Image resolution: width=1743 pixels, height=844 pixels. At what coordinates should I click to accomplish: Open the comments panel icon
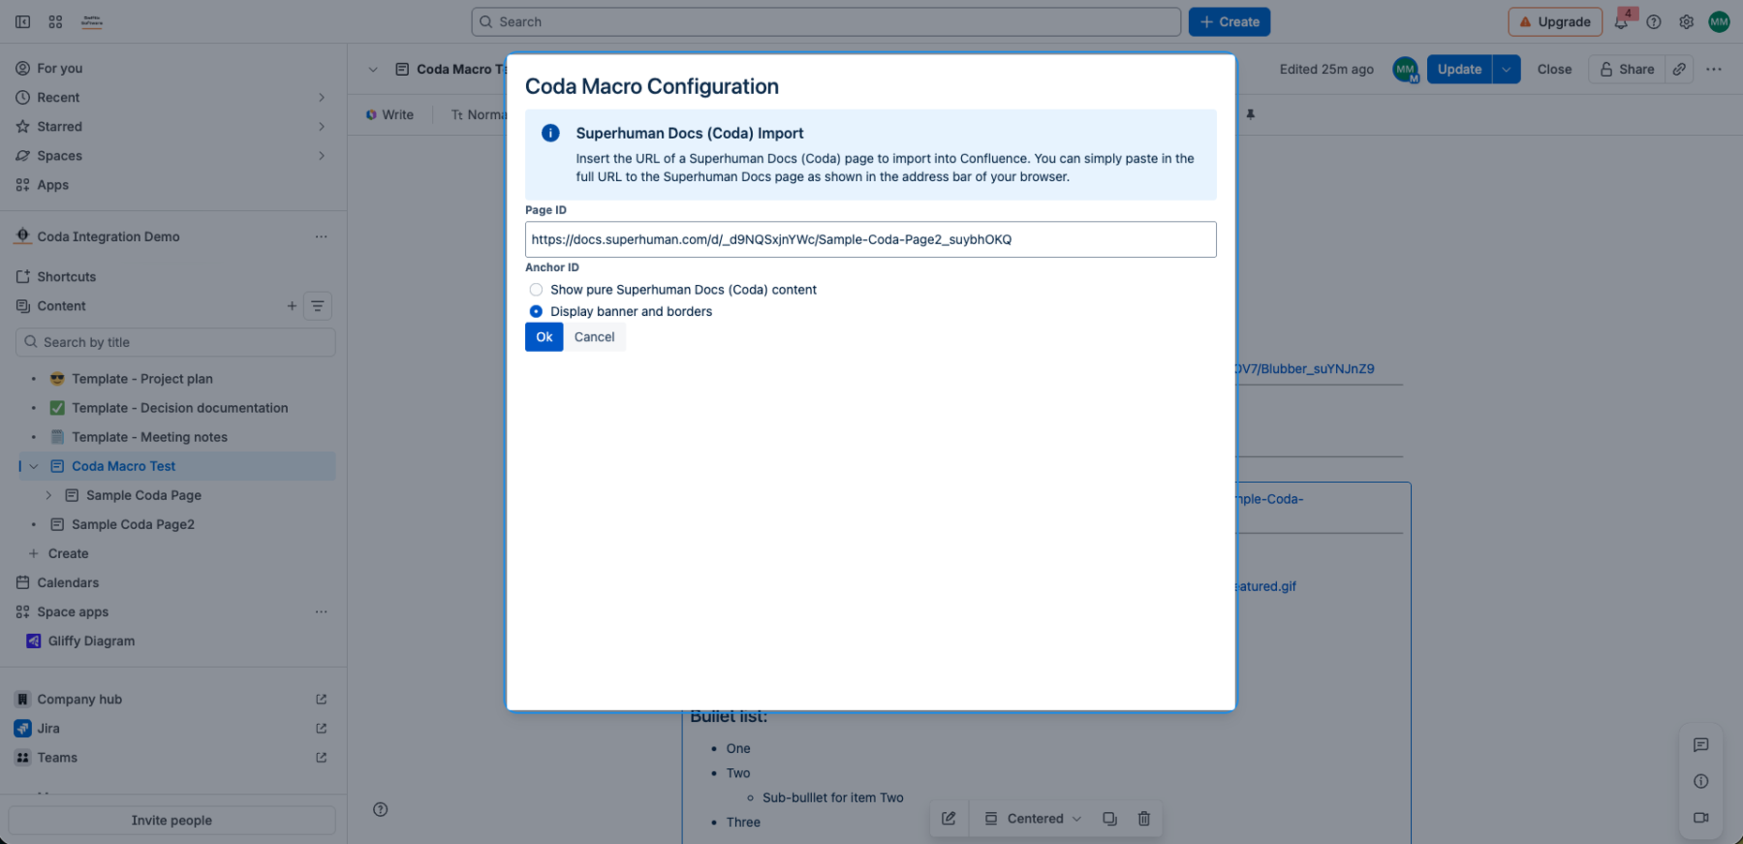tap(1701, 745)
